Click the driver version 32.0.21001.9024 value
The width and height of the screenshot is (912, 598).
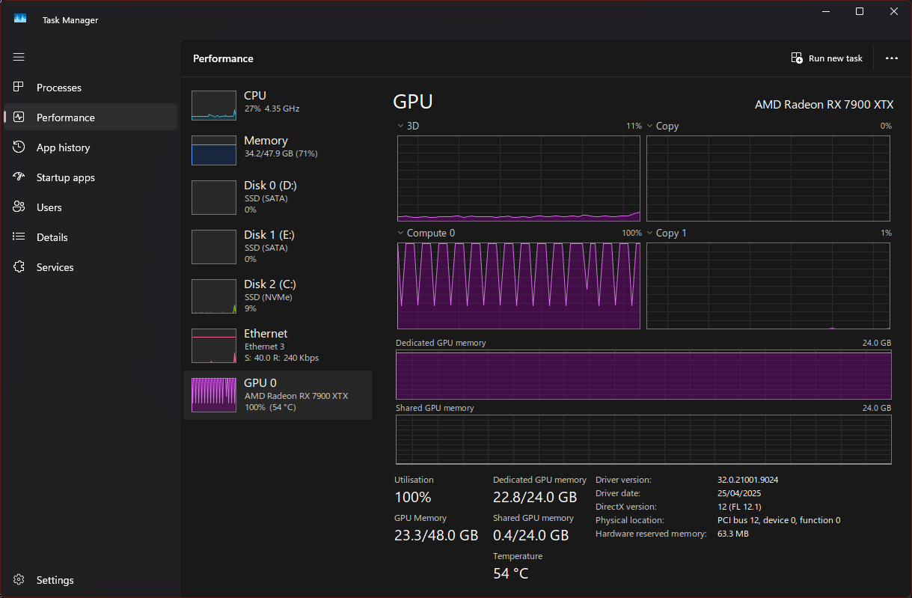click(748, 480)
